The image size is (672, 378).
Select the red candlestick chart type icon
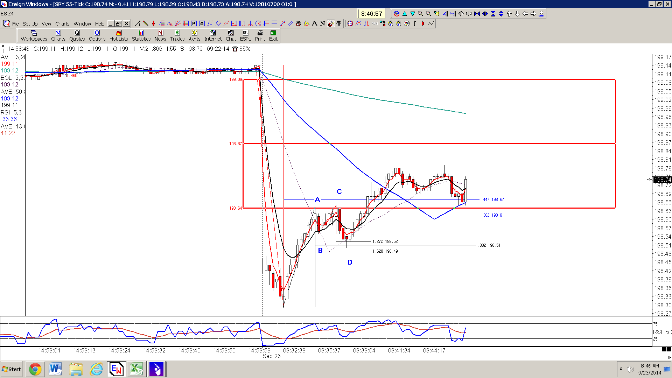click(423, 24)
